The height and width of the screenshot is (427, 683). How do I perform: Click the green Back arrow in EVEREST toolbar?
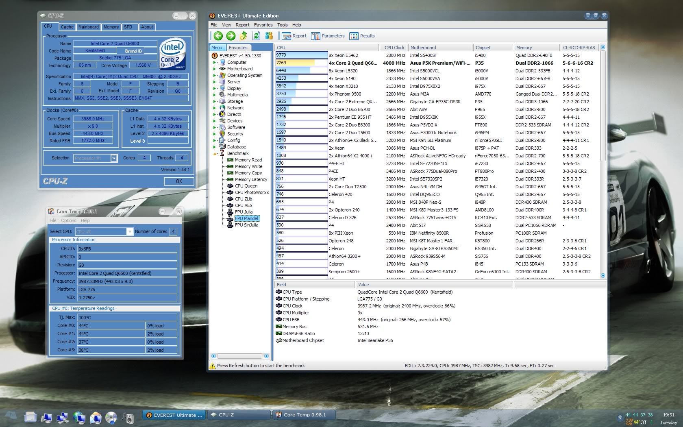(x=218, y=36)
